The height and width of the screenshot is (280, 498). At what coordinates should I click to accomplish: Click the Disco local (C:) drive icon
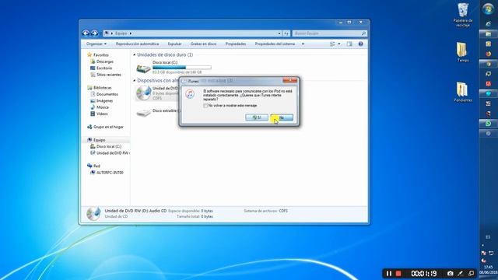point(143,68)
